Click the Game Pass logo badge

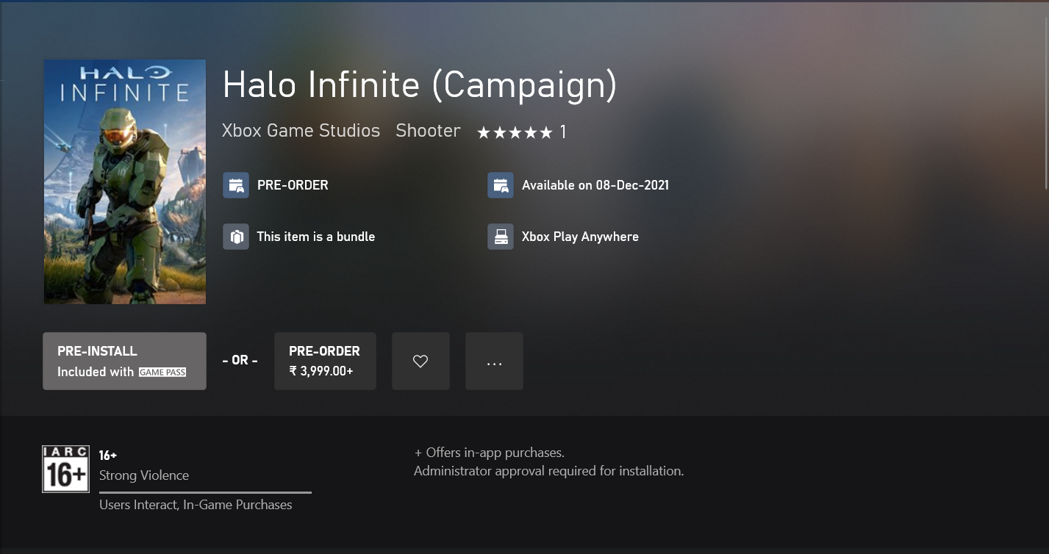(162, 372)
